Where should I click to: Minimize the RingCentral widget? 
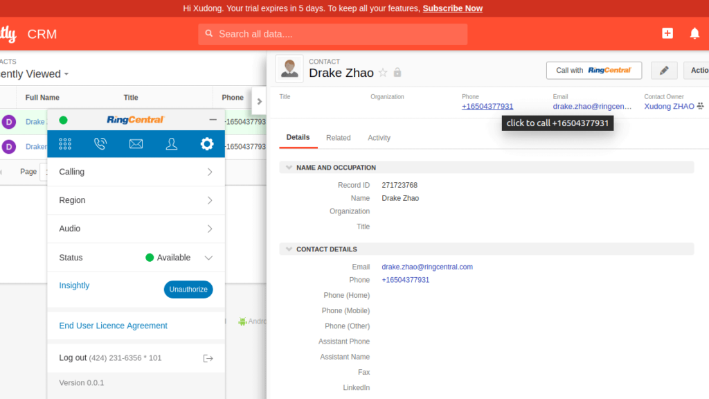click(213, 120)
